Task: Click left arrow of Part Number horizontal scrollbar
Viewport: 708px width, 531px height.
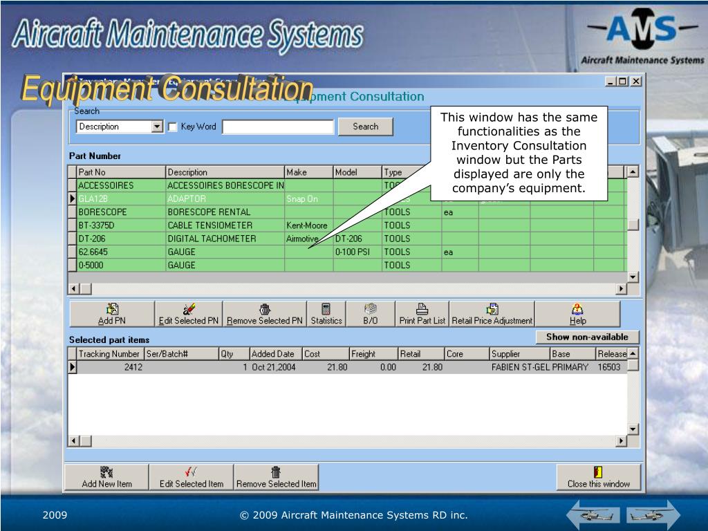Action: tap(73, 288)
